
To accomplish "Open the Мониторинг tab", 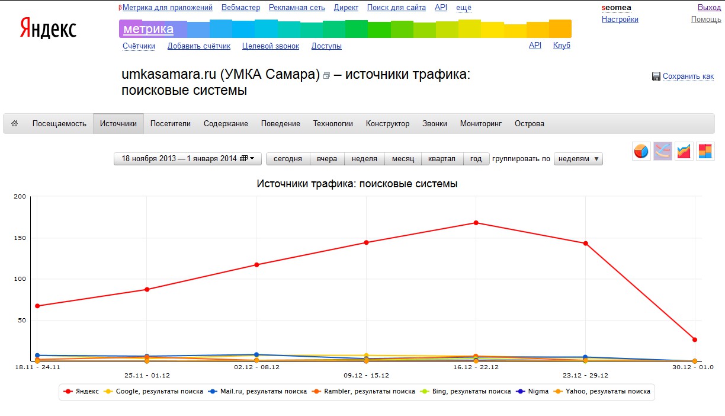I will tap(481, 123).
